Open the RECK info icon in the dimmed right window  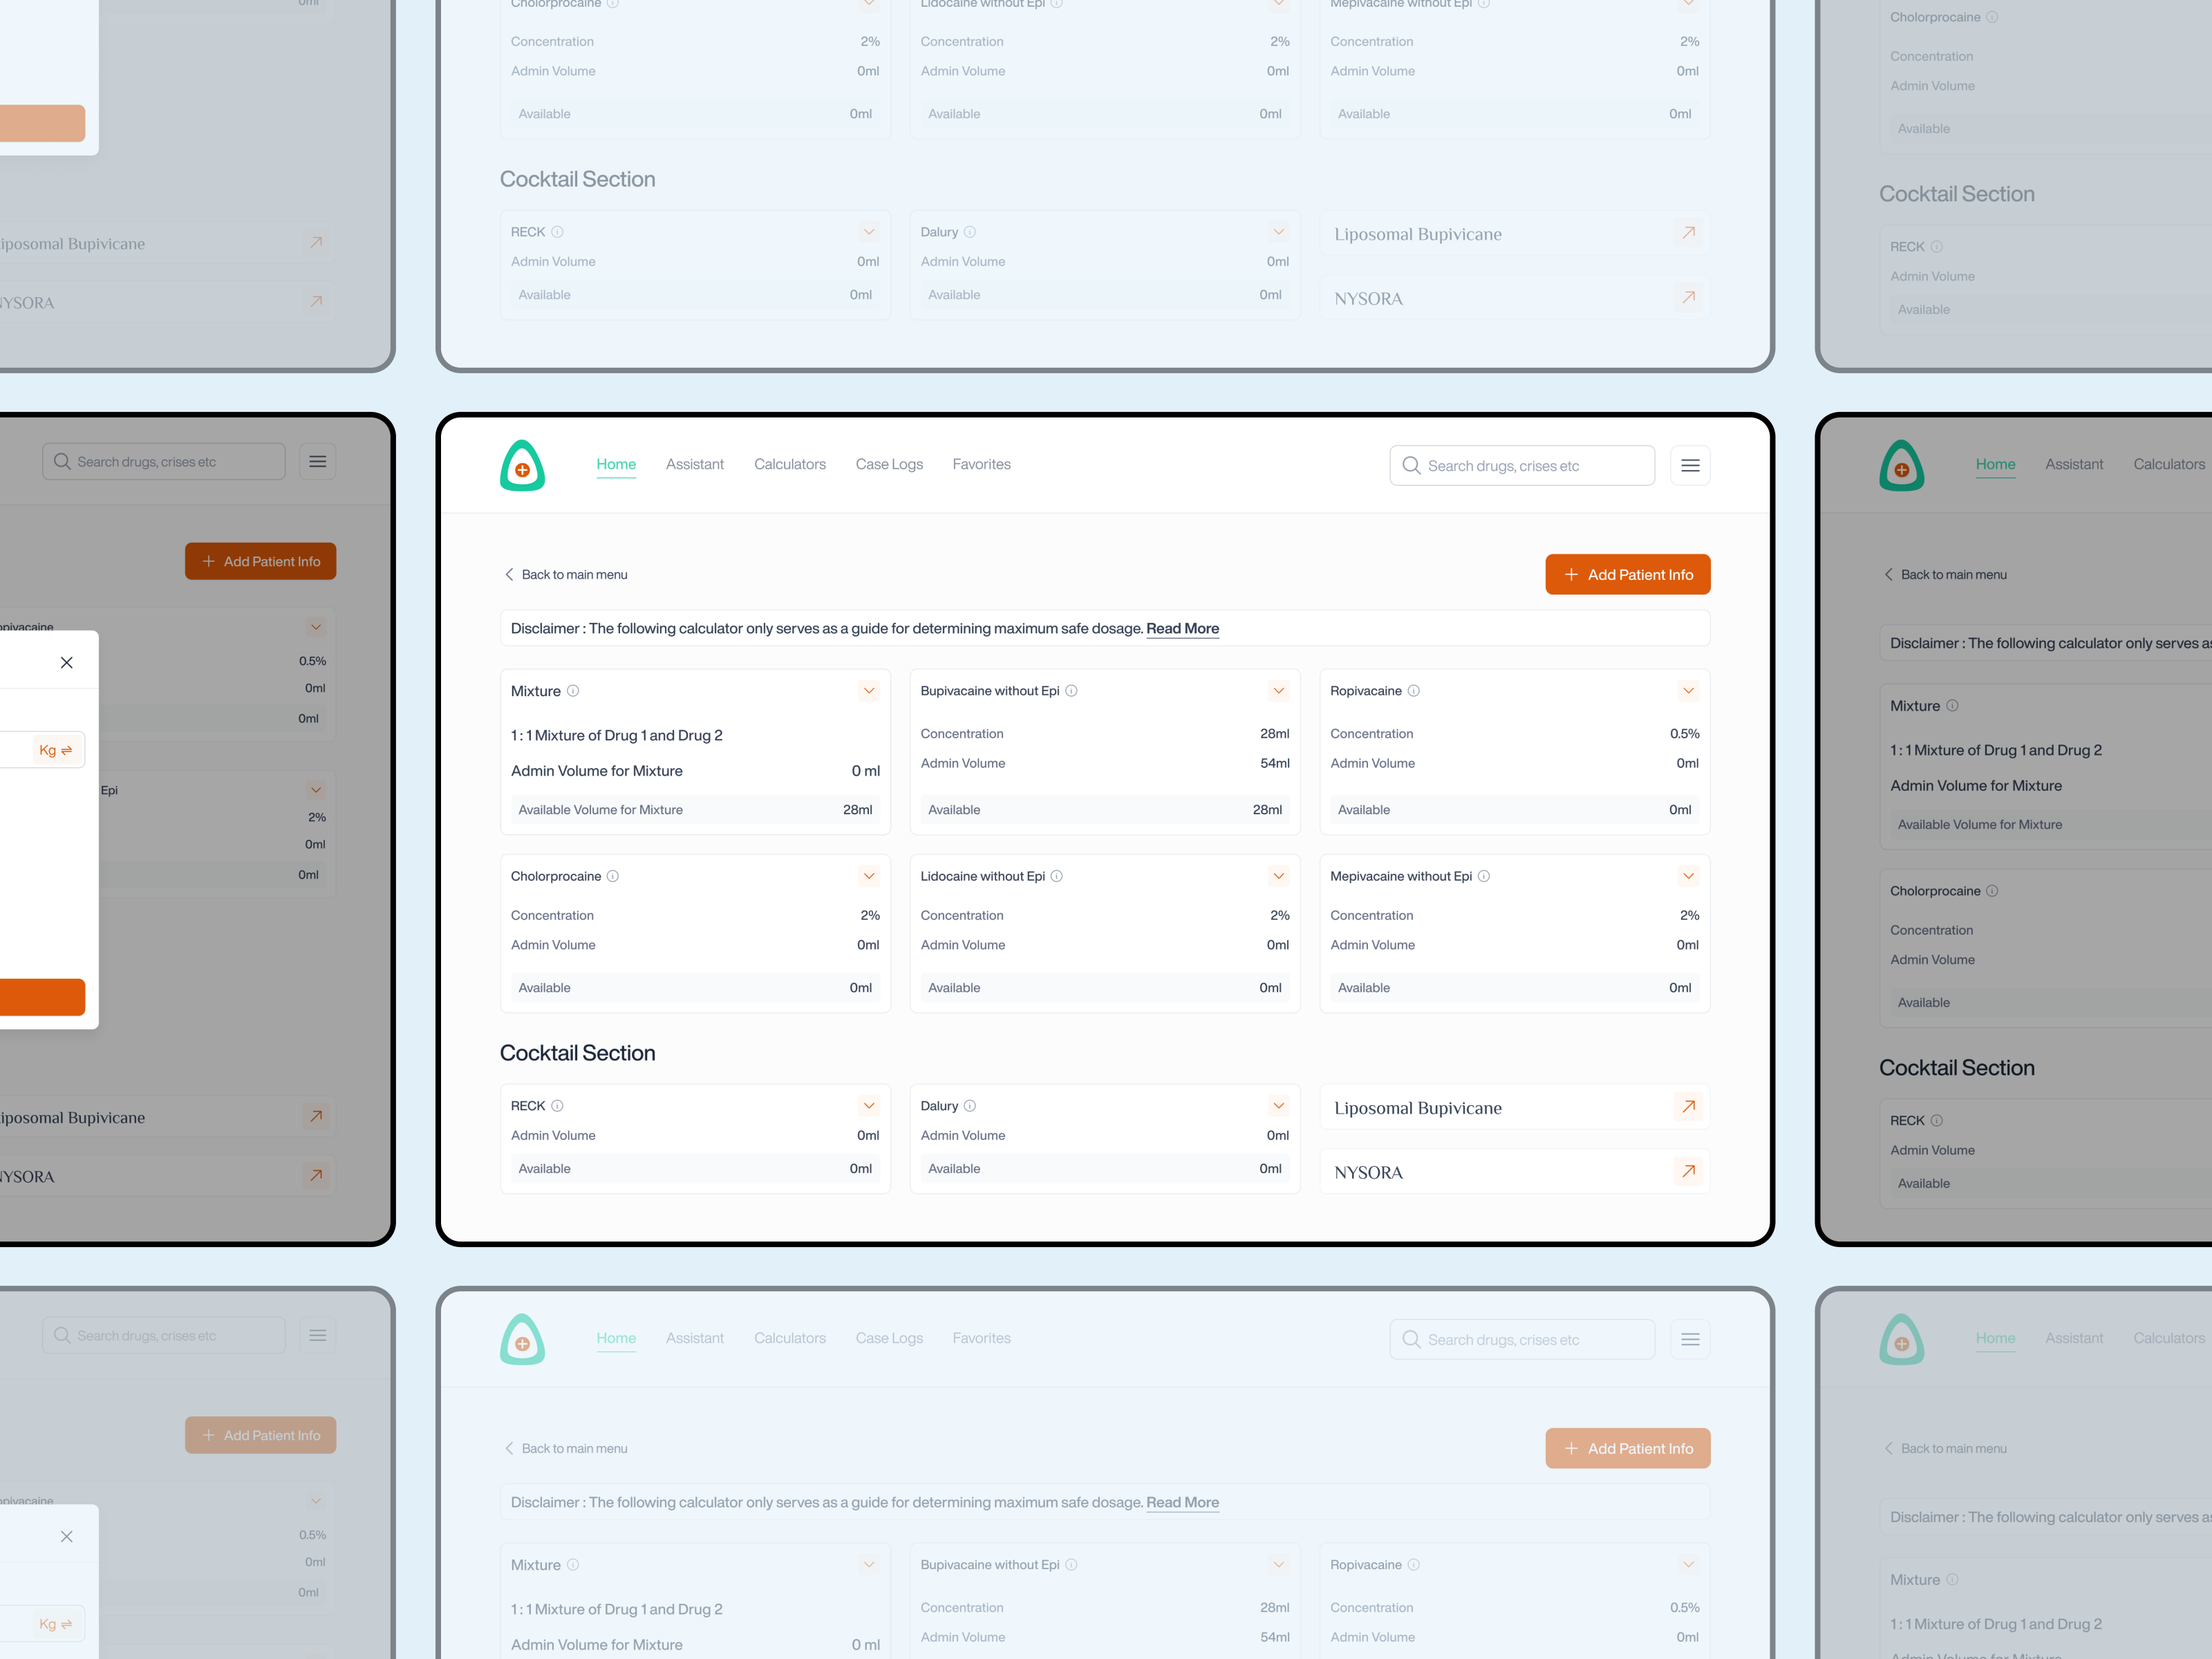[1936, 1120]
